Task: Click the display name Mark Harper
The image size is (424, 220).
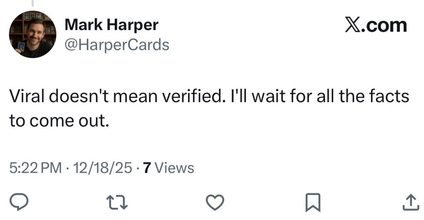Action: [x=111, y=26]
